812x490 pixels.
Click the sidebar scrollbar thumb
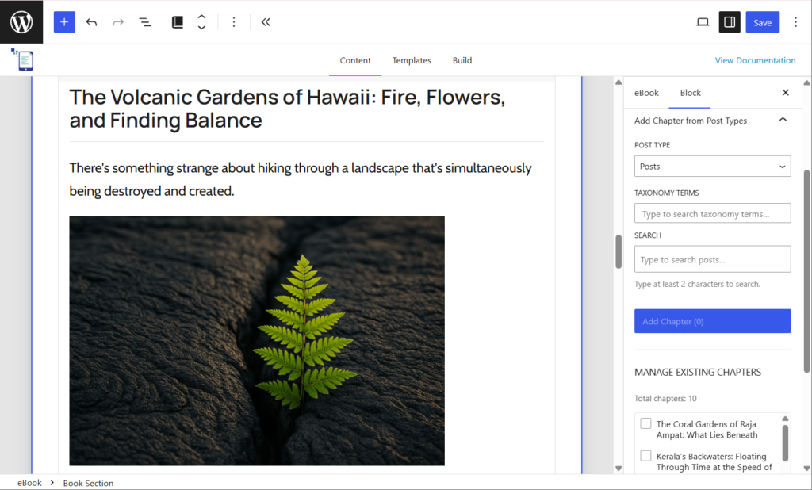coord(806,271)
